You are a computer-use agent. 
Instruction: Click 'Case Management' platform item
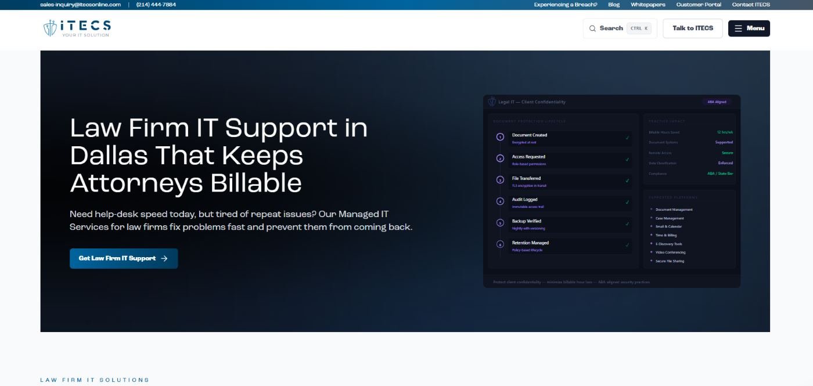pos(670,218)
